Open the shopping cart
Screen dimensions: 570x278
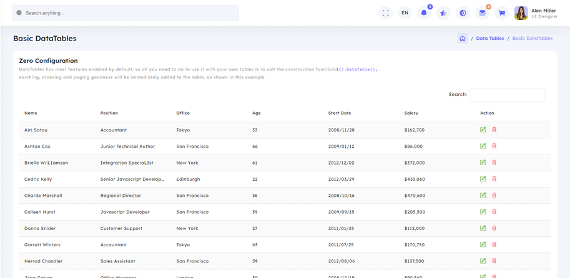point(501,13)
